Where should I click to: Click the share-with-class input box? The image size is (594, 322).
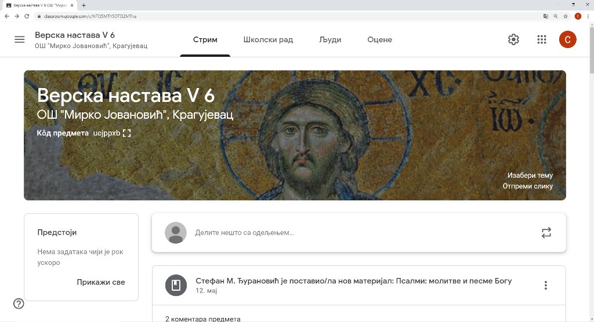point(358,233)
